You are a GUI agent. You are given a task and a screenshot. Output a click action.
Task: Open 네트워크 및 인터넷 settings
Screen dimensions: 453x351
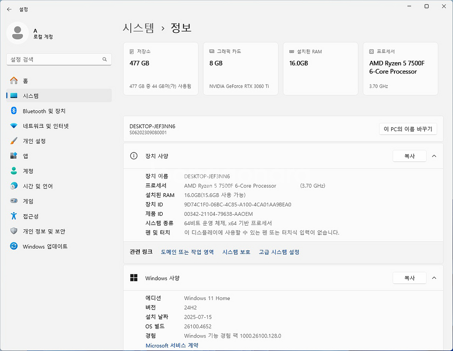[59, 126]
